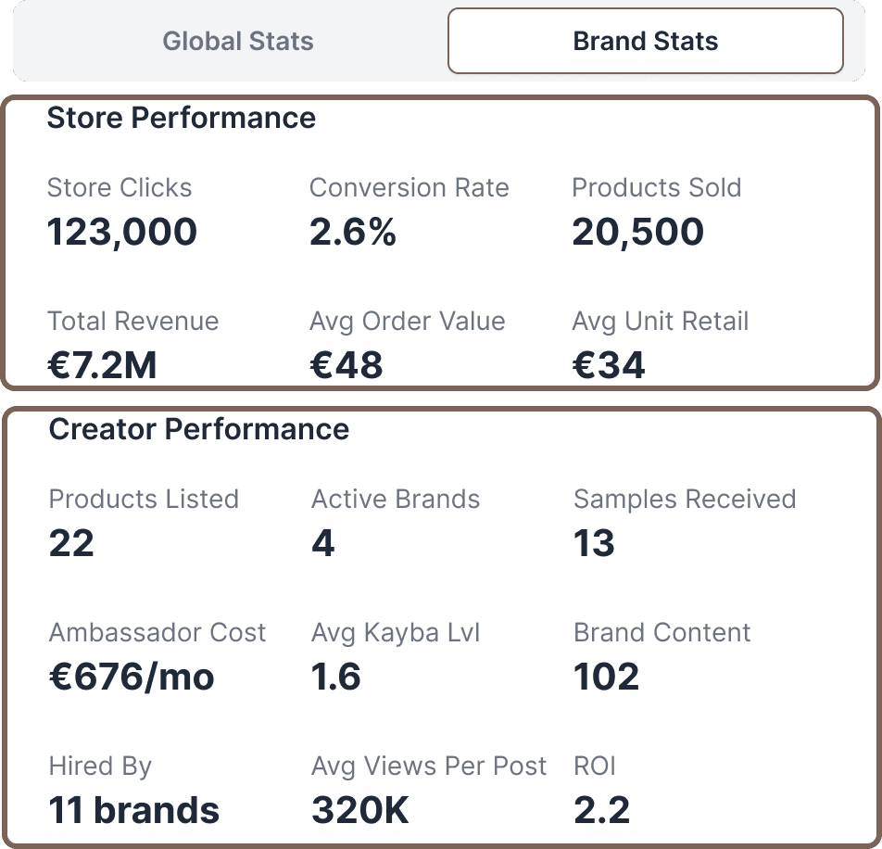Select the Products Sold figure 20,500

(x=636, y=232)
